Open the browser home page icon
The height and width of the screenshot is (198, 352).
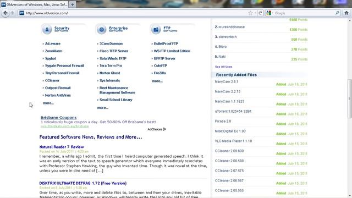point(346,13)
